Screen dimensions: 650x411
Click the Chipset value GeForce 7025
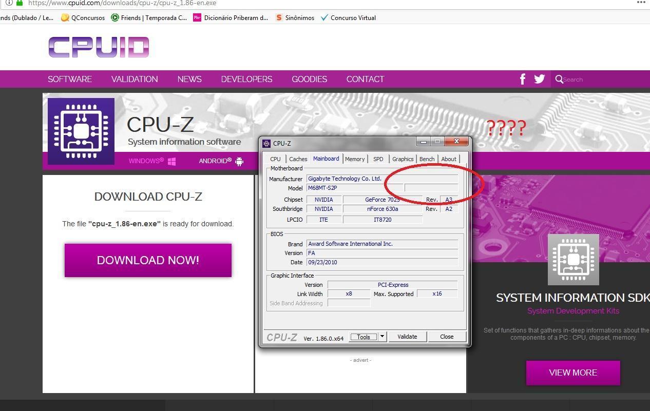point(383,200)
